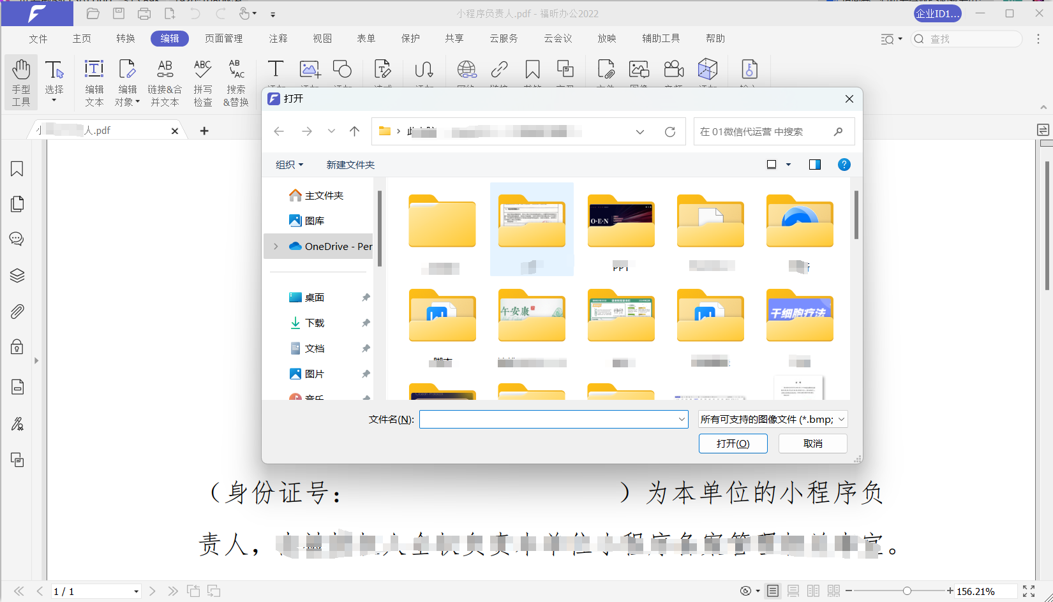Expand the address bar path history dropdown
The image size is (1053, 602).
(640, 132)
